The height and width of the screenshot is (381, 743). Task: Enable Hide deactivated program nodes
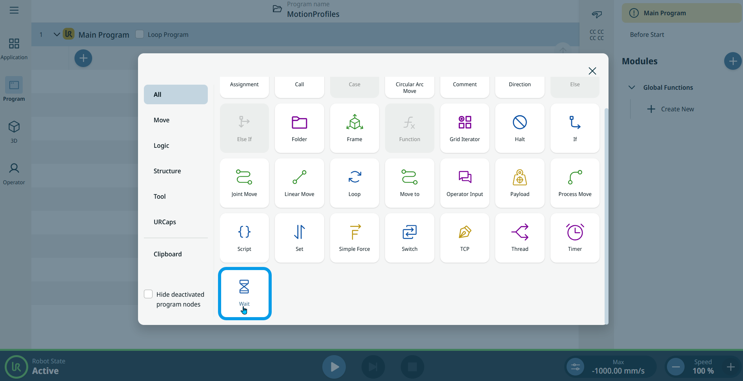(x=148, y=294)
